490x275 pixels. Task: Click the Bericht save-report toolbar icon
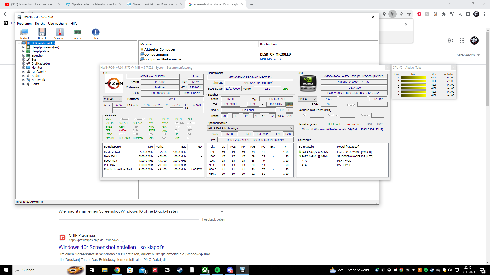(42, 34)
